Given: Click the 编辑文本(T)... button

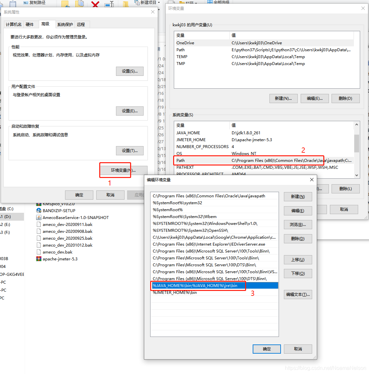Looking at the screenshot, I should [x=298, y=294].
